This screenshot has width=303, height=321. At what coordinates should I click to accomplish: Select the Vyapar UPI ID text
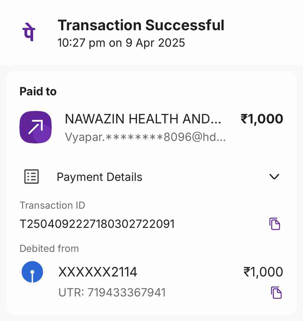[x=145, y=137]
